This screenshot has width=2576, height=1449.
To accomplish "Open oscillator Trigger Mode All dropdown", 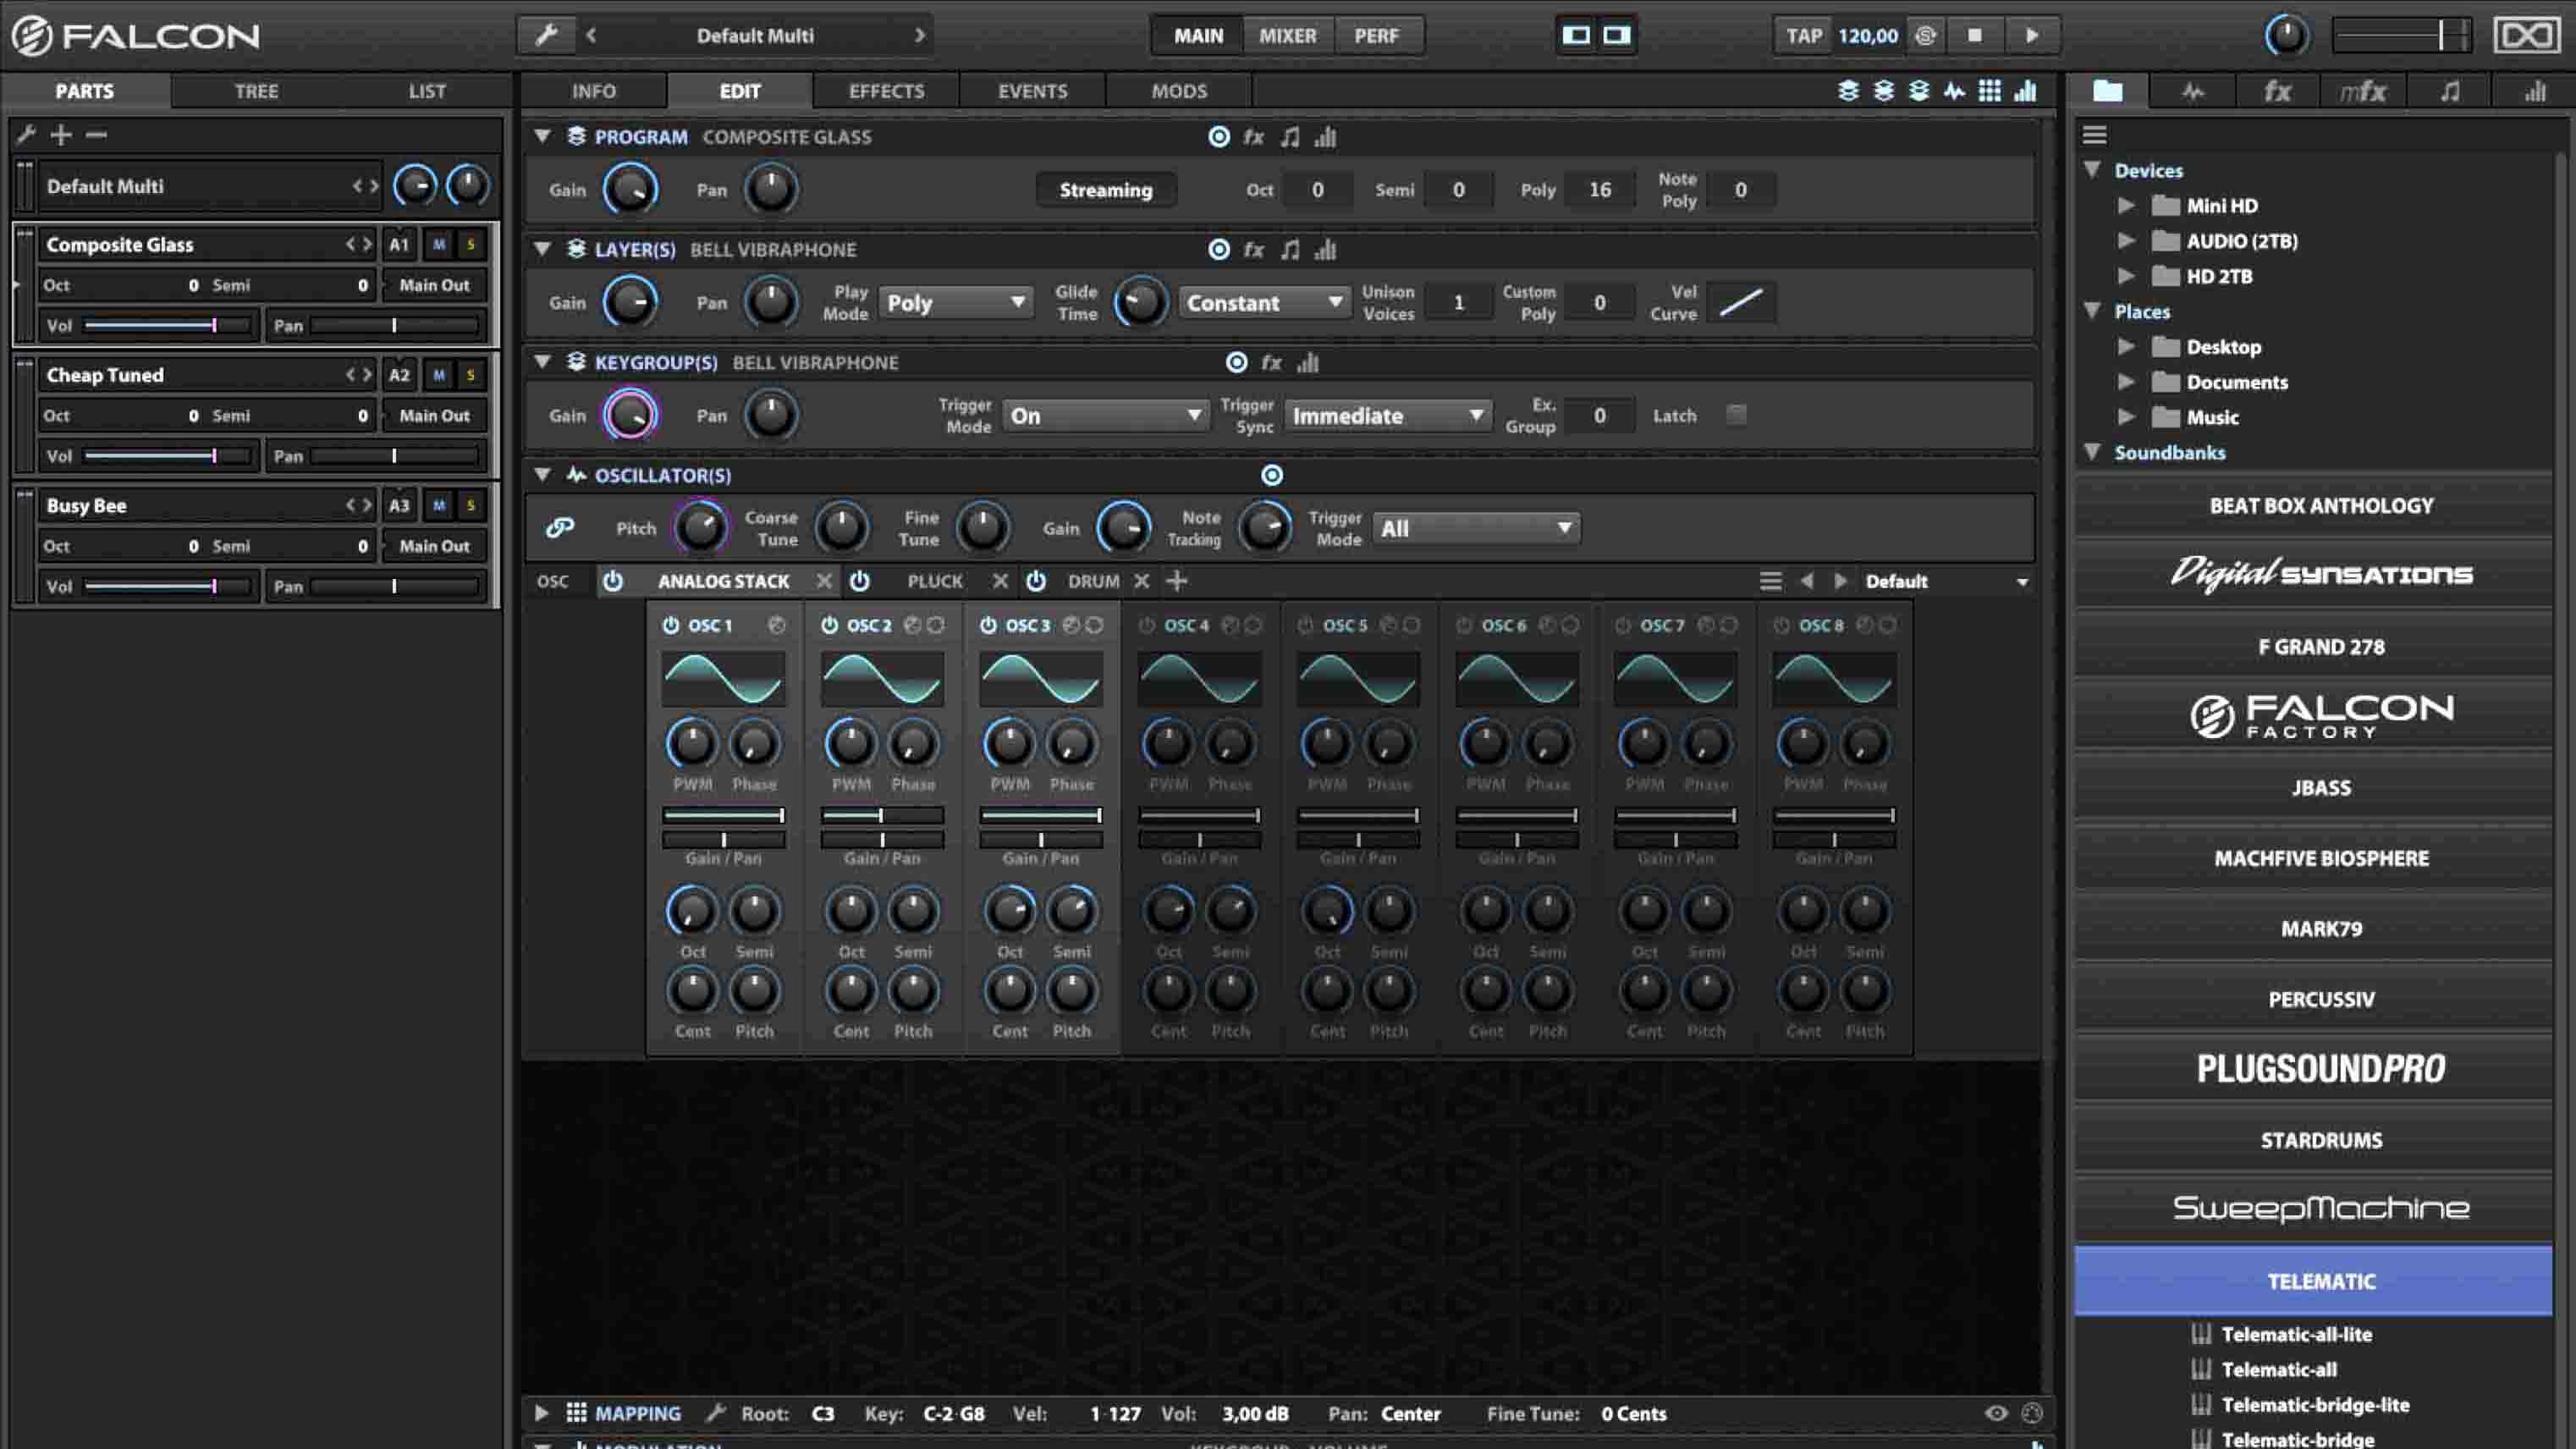I will [x=1476, y=528].
